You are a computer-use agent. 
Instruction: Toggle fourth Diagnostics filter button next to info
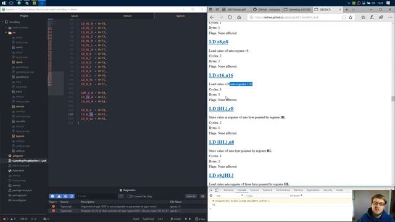pyautogui.click(x=72, y=196)
